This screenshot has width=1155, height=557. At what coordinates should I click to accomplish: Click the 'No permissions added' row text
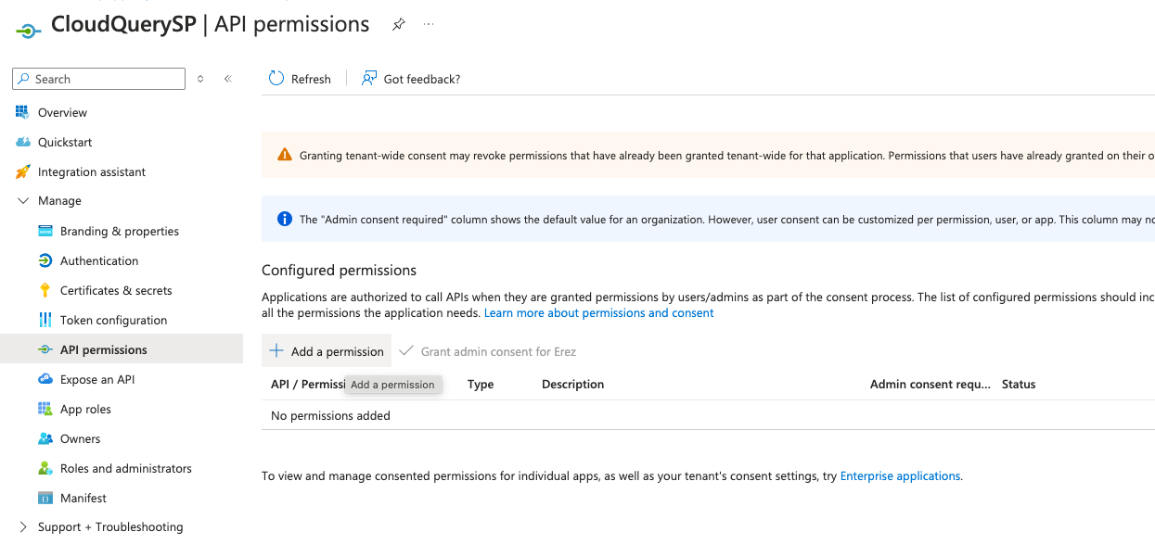pos(330,415)
